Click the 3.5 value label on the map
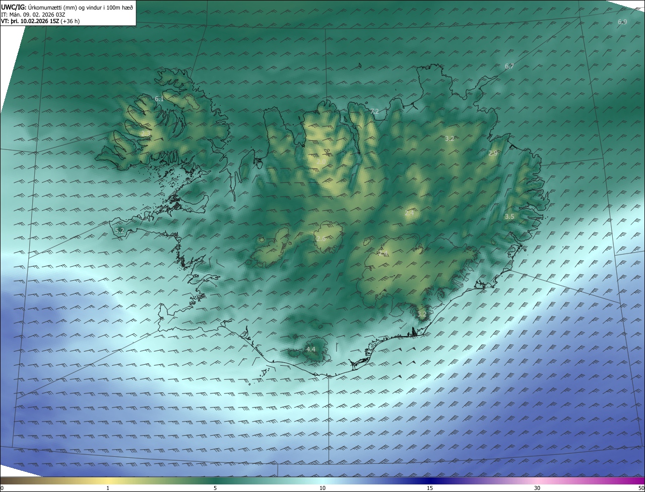 [x=509, y=217]
